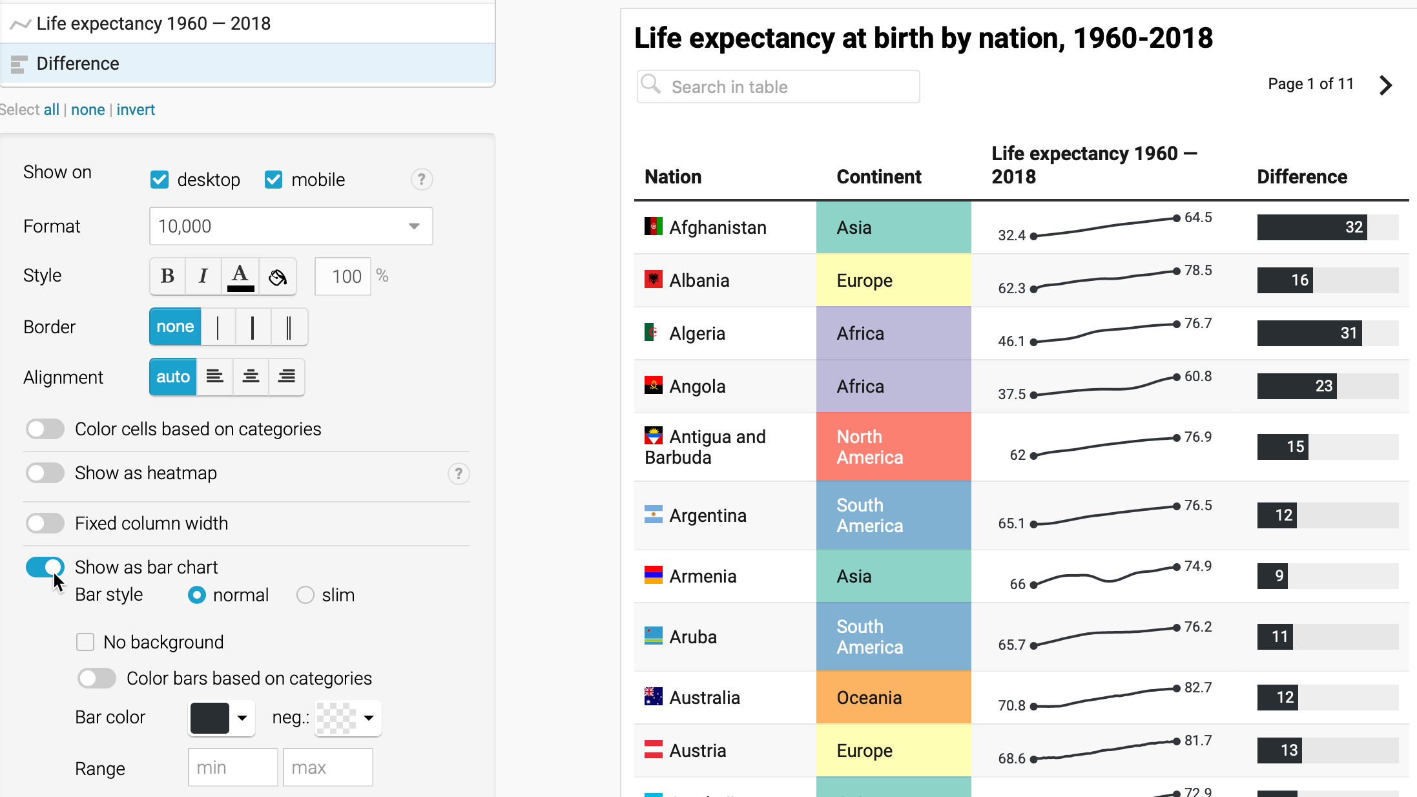Click the Aruba flag icon
The image size is (1417, 797).
(x=654, y=636)
